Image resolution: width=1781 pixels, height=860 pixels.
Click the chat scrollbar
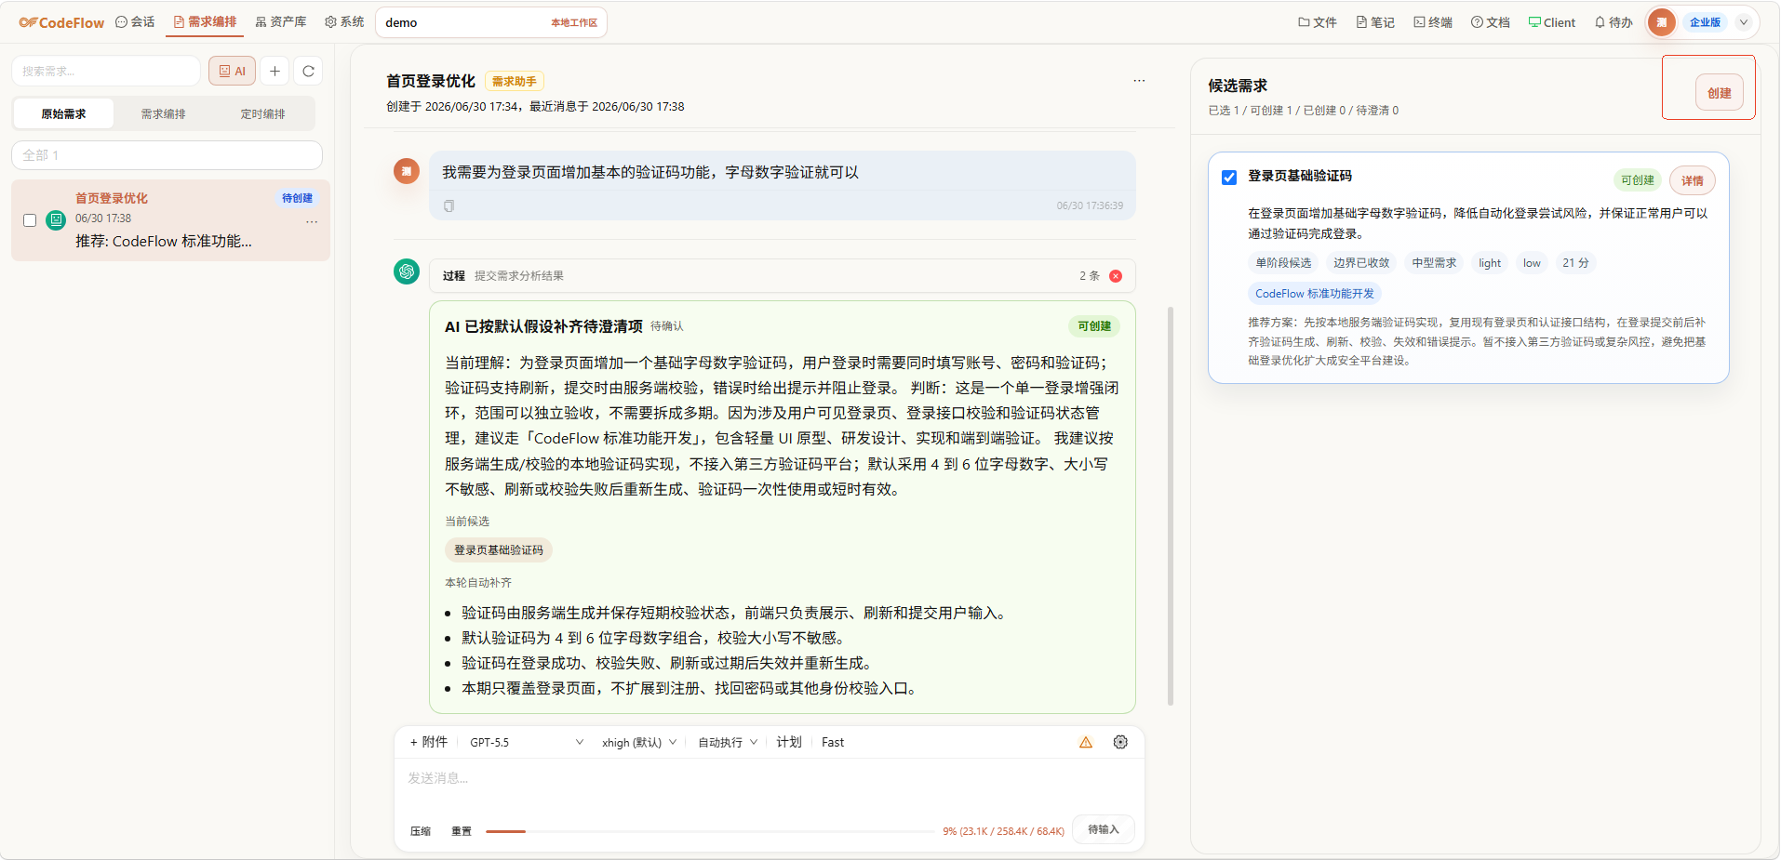coord(1171,506)
